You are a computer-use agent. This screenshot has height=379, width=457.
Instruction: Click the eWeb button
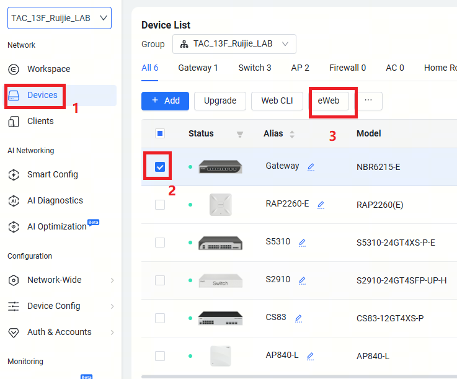[329, 101]
